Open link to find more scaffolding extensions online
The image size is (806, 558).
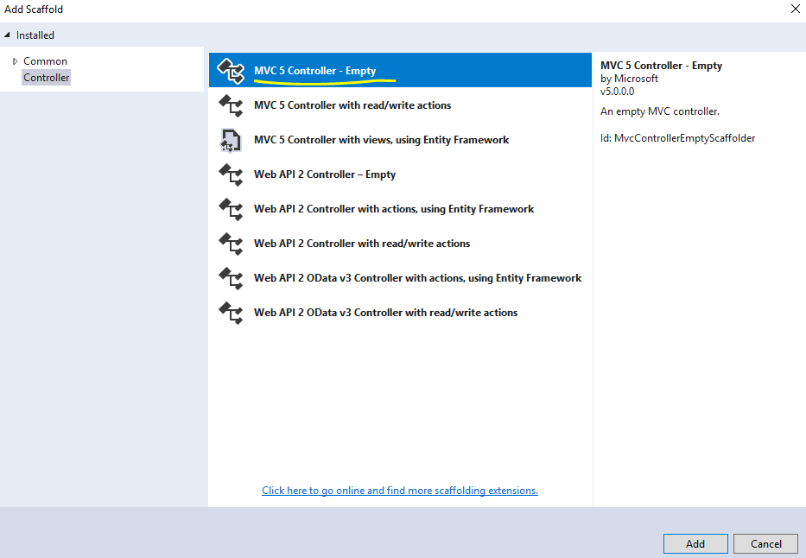coord(400,490)
